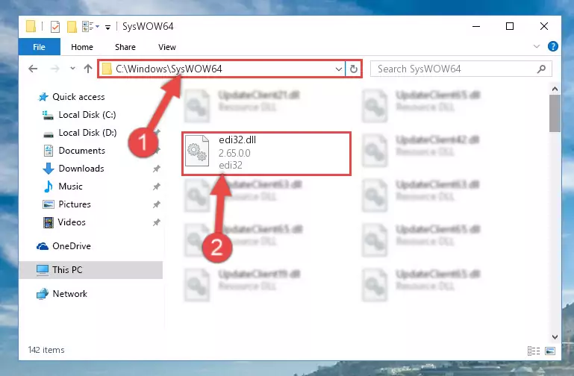Open Explorer help question mark
The width and height of the screenshot is (574, 376).
[553, 46]
